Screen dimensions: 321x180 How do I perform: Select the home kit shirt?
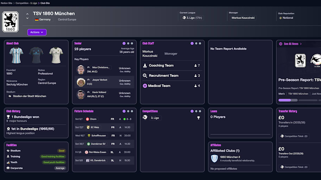tap(16, 55)
